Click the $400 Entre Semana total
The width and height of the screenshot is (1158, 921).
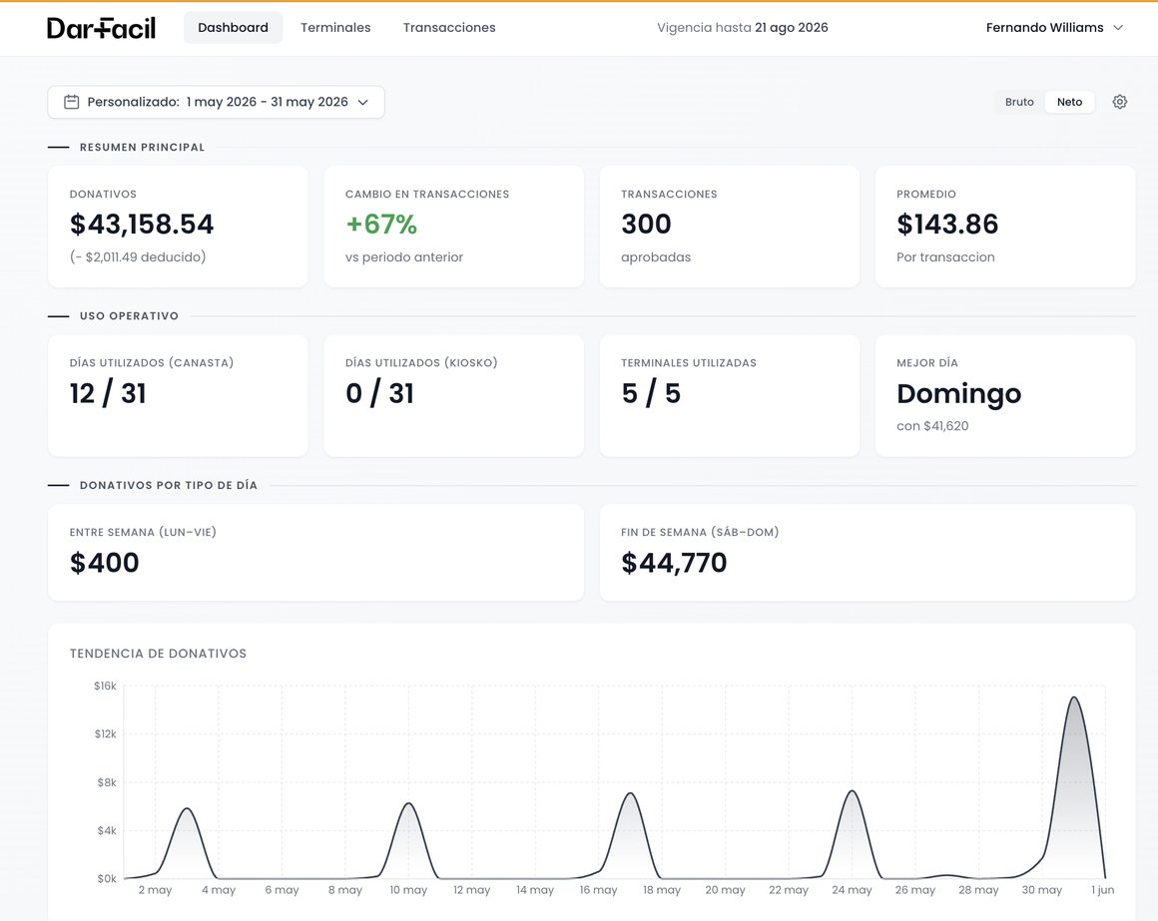click(x=104, y=563)
